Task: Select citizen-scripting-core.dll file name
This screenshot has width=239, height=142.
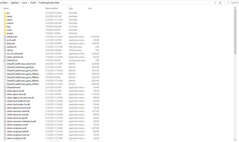Action: (x=17, y=125)
